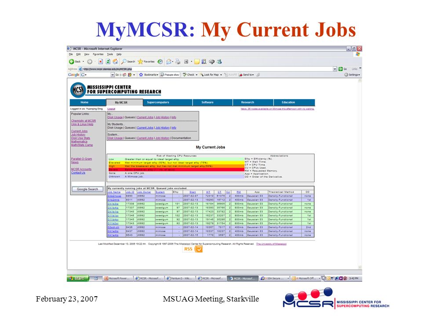Open the Favorites star in toolbar
422x316 pixels.
[146, 61]
